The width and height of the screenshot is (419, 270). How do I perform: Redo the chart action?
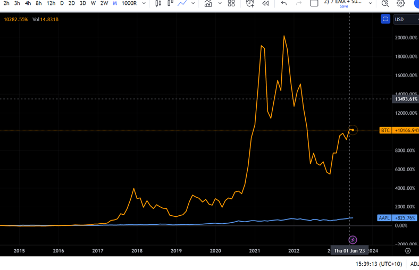[x=299, y=4]
